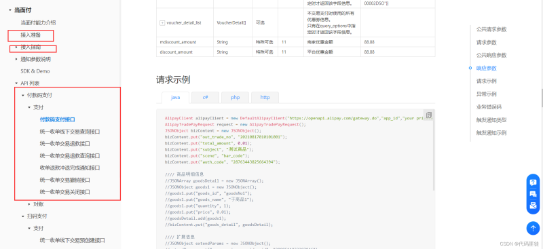
Task: Jump to 请求参数 anchor
Action: pos(486,42)
